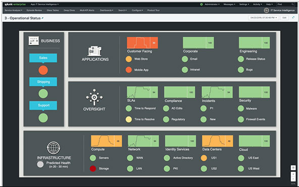The height and width of the screenshot is (187, 299).
Task: Click the Customer Facing sparkline tile
Action: tap(142, 43)
